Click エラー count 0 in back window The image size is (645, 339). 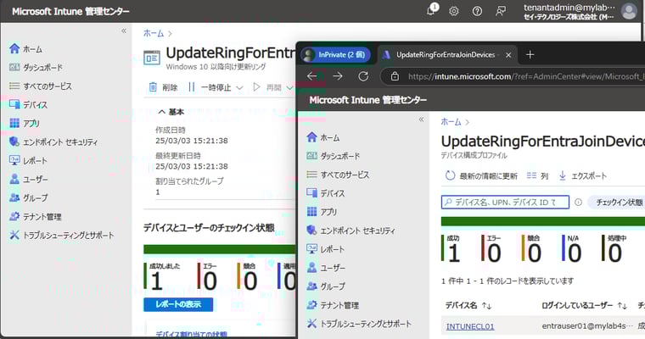pos(210,282)
